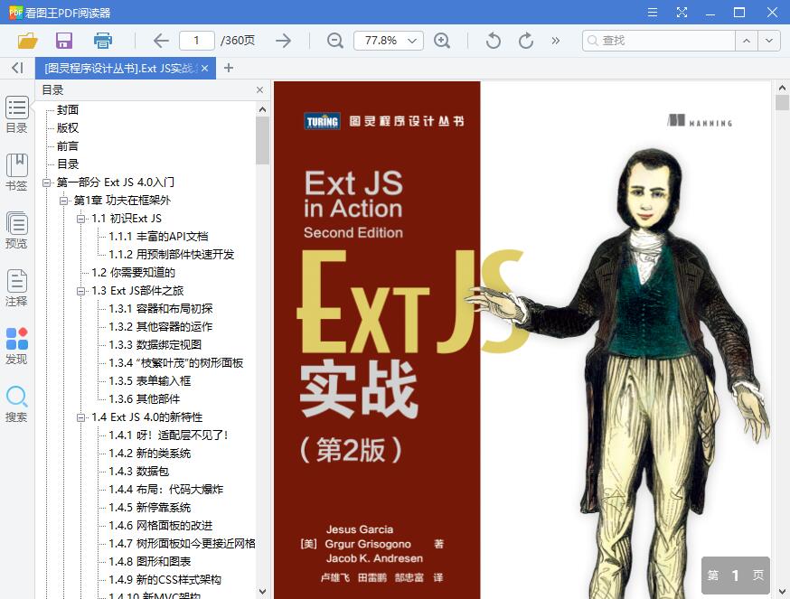Go to 1.1.1 丰富的API文档
The image size is (790, 599).
(x=158, y=237)
